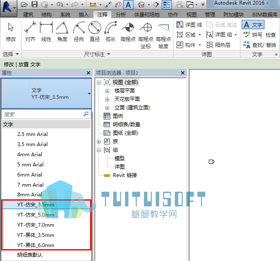
Task: Expand the 楼层平面 tree node
Action: [107, 91]
